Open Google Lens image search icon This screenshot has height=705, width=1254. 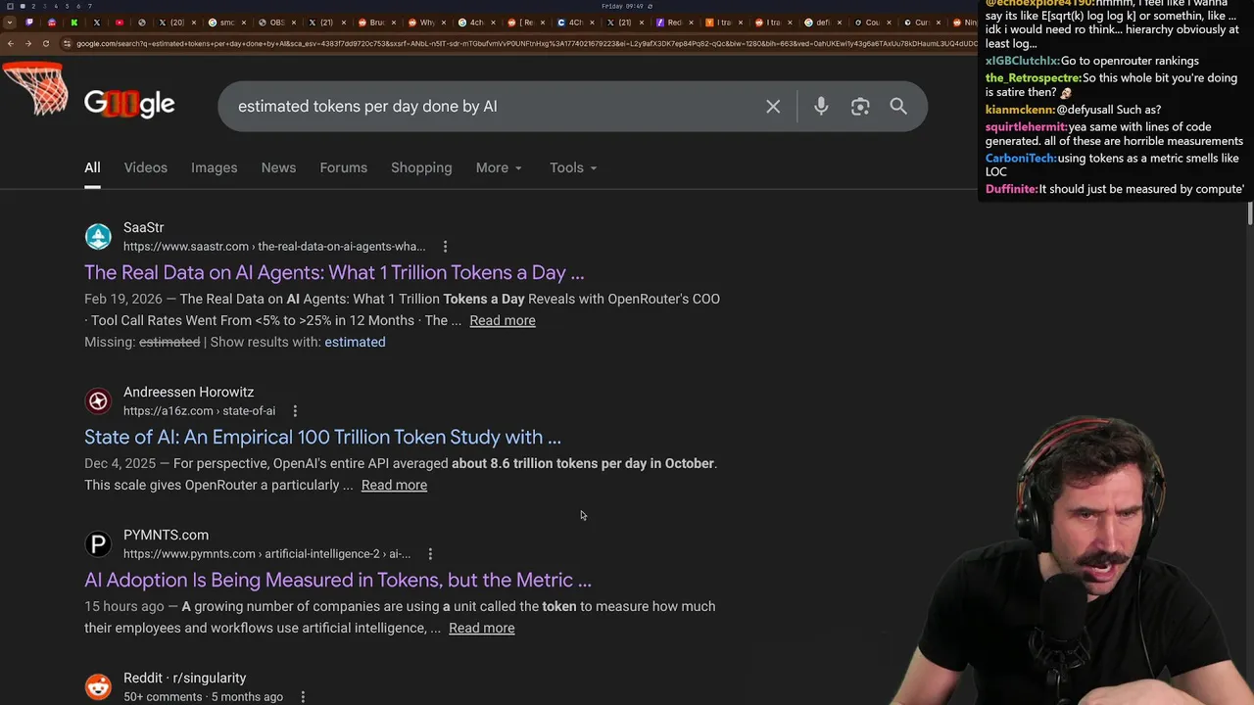[x=860, y=106]
